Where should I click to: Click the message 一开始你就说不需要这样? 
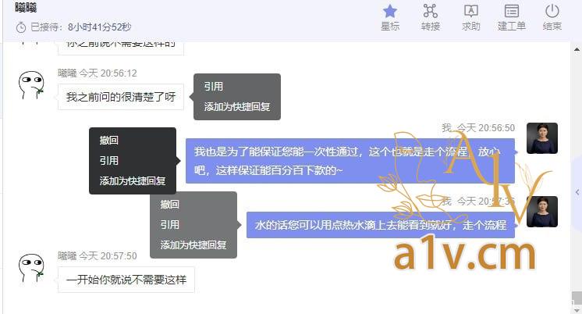[x=126, y=280]
